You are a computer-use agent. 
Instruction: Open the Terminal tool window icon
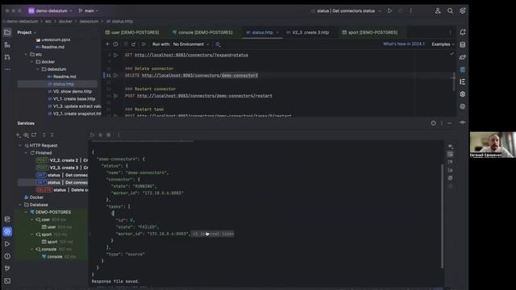7,281
